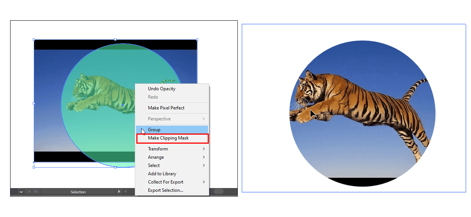Screen dimensions: 471x217
Task: Choose Undo Opacity from the context menu
Action: point(162,89)
